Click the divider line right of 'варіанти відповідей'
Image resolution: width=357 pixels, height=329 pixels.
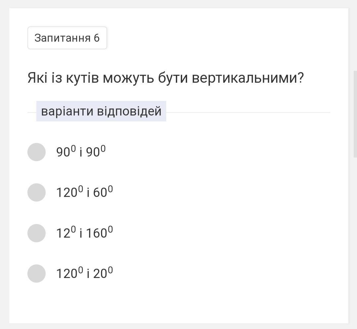click(x=248, y=113)
